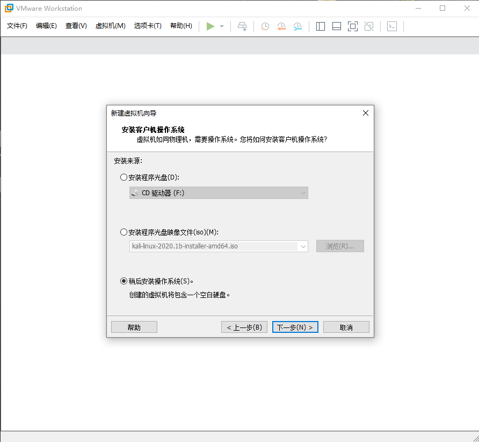Open the 查看(V) menu
Viewport: 479px width, 442px height.
(x=76, y=26)
